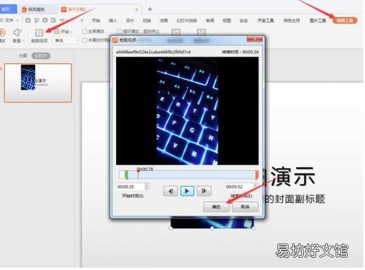This screenshot has height=270, width=365.
Task: Click the first ribbon icon beside the loop checkbox
Action: pyautogui.click(x=176, y=32)
